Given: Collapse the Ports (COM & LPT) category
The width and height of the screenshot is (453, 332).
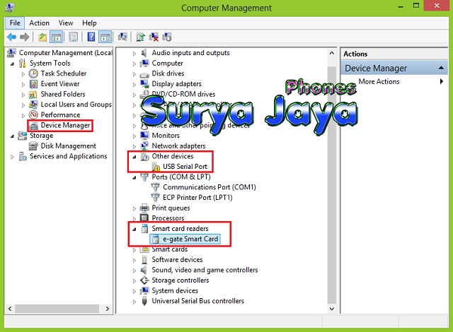Looking at the screenshot, I should tap(134, 177).
